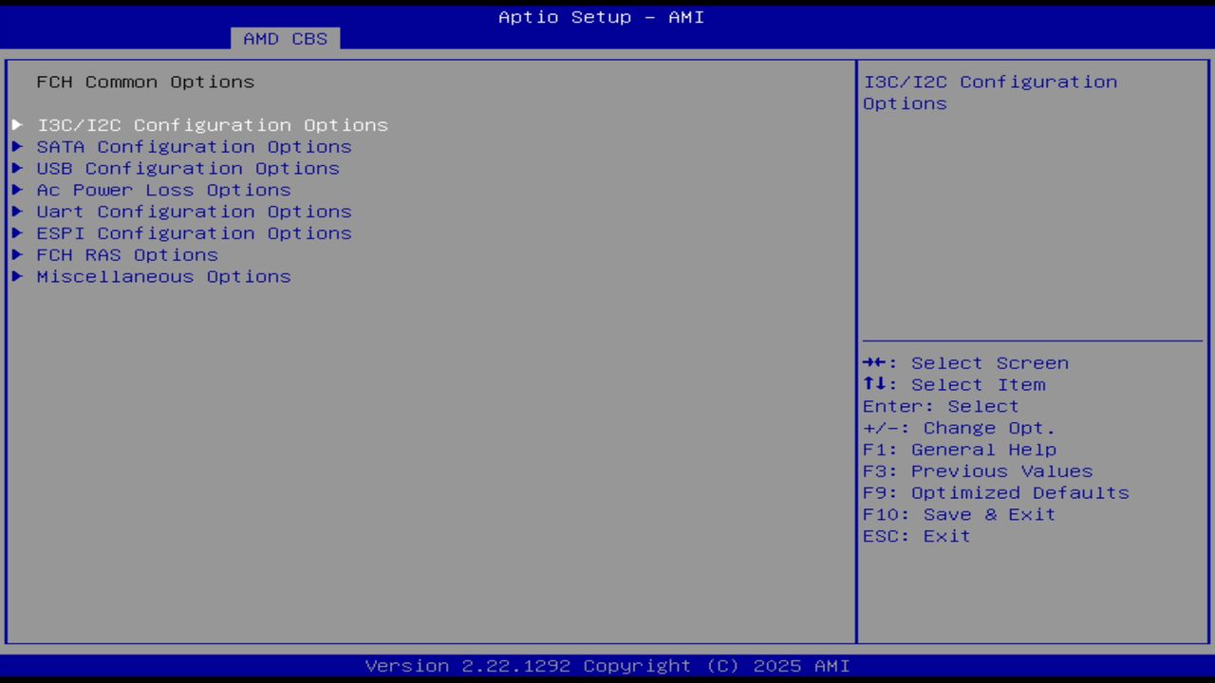Viewport: 1215px width, 683px height.
Task: Click the F3: Previous Values hint
Action: pyautogui.click(x=977, y=471)
